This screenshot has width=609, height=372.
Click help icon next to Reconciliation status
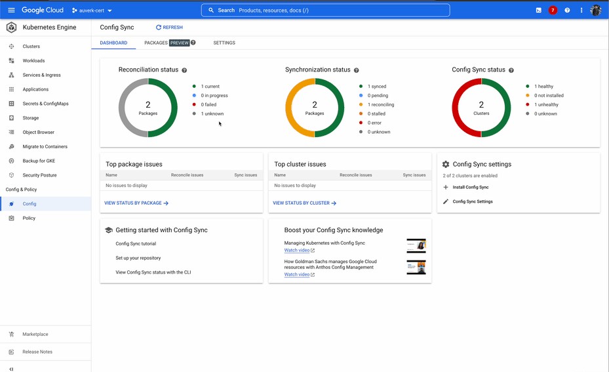[x=184, y=70]
